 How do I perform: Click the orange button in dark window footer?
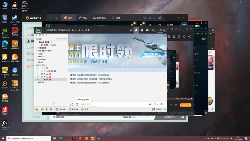[185, 105]
